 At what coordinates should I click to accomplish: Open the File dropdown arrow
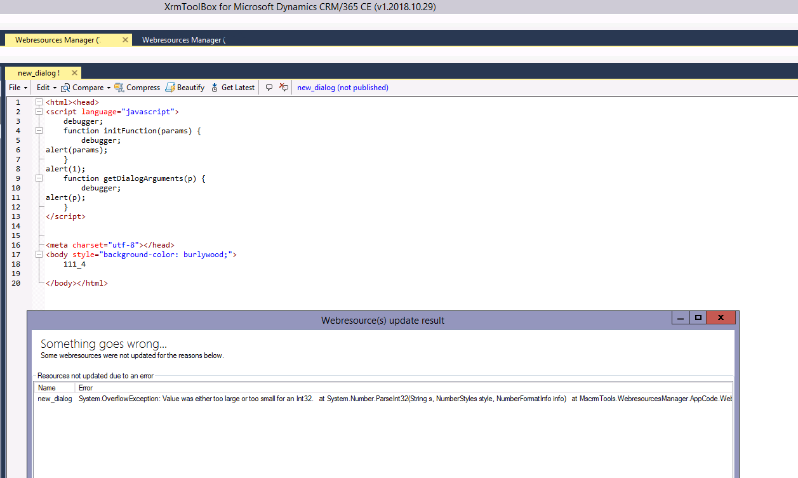coord(25,88)
